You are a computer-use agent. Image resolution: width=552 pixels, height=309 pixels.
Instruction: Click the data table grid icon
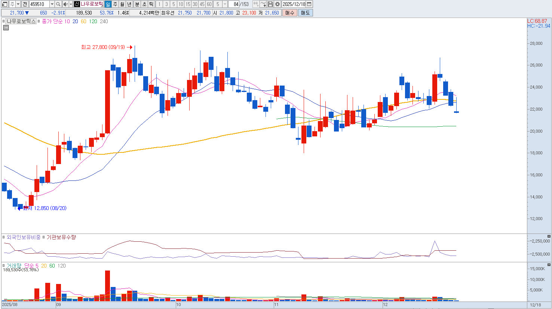6,28
